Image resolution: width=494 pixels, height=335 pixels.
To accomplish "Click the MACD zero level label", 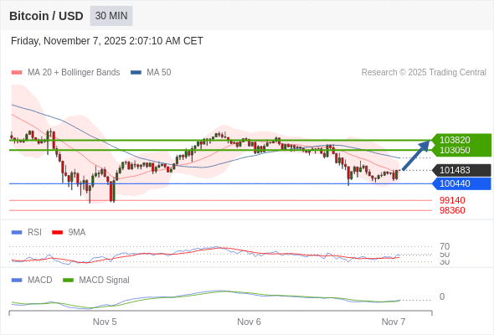I will [x=442, y=296].
